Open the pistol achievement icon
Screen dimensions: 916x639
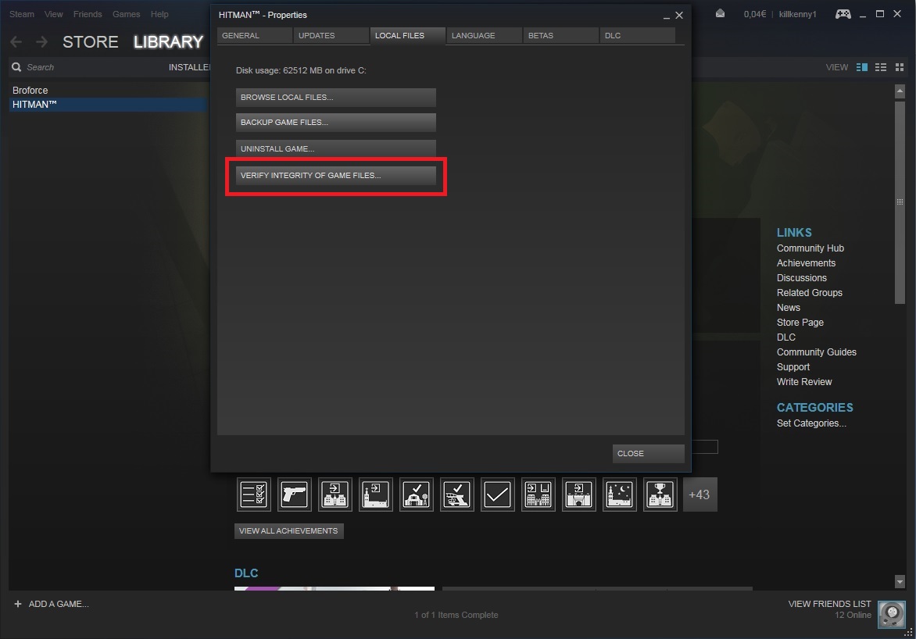tap(295, 494)
